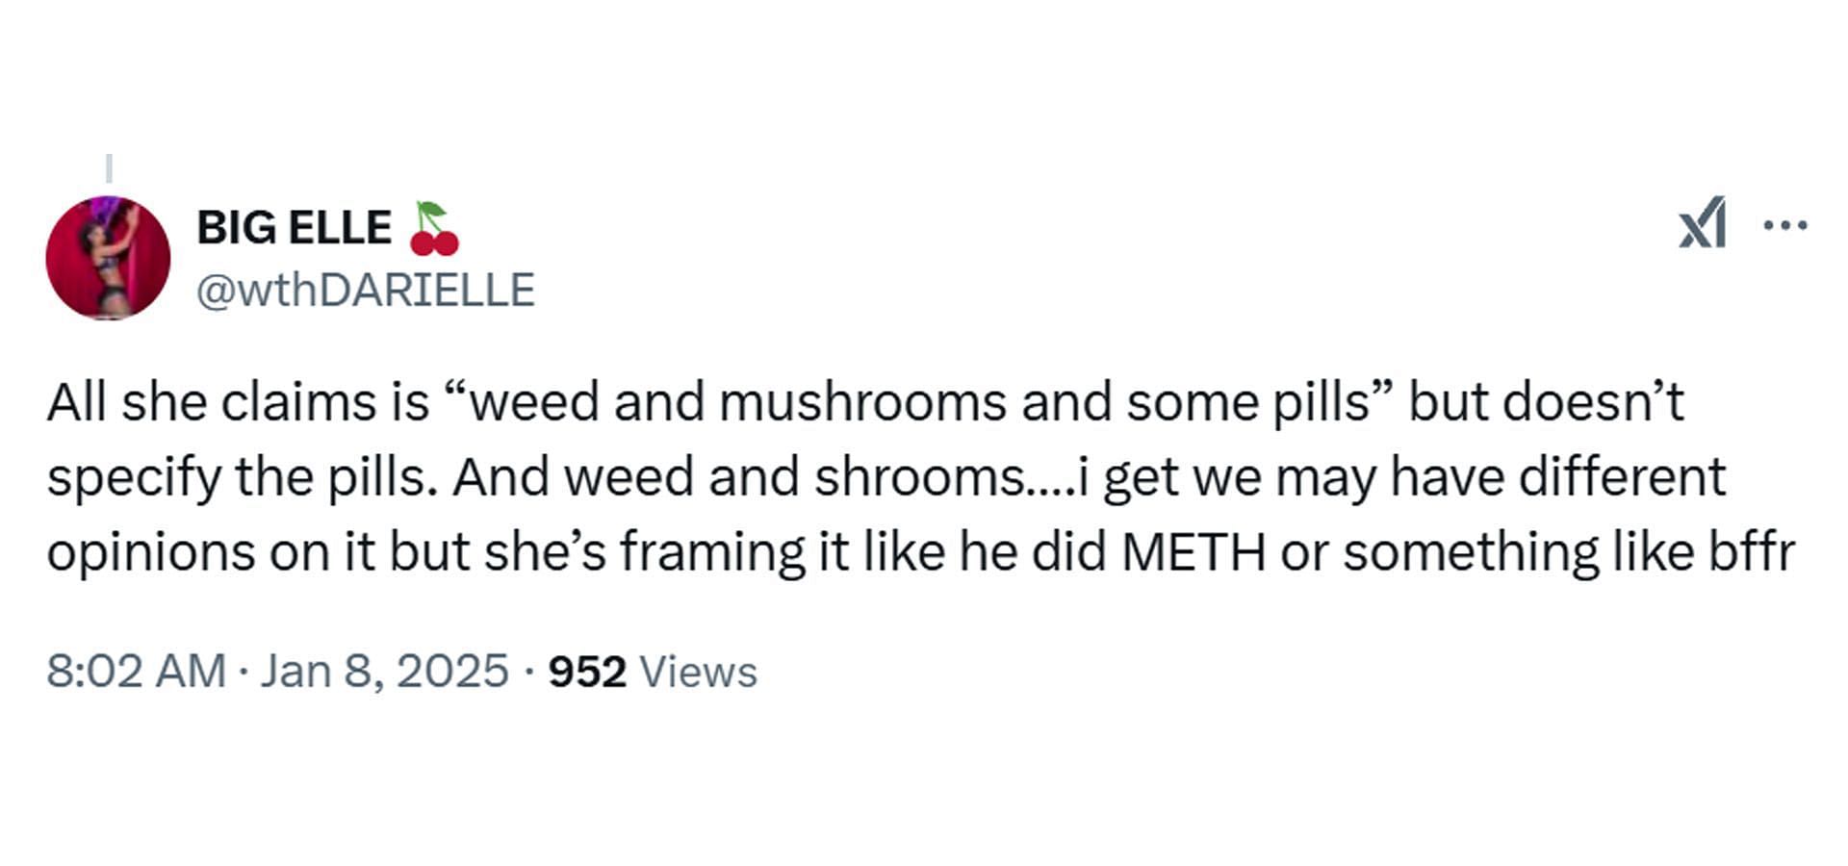Open BIG ELLE's round profile picture
Screen dimensions: 1848x866
click(x=108, y=258)
